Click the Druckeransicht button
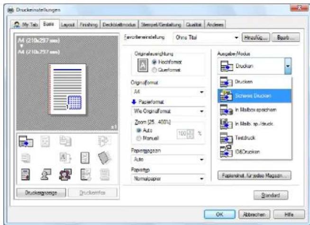The image size is (310, 225). point(41,193)
